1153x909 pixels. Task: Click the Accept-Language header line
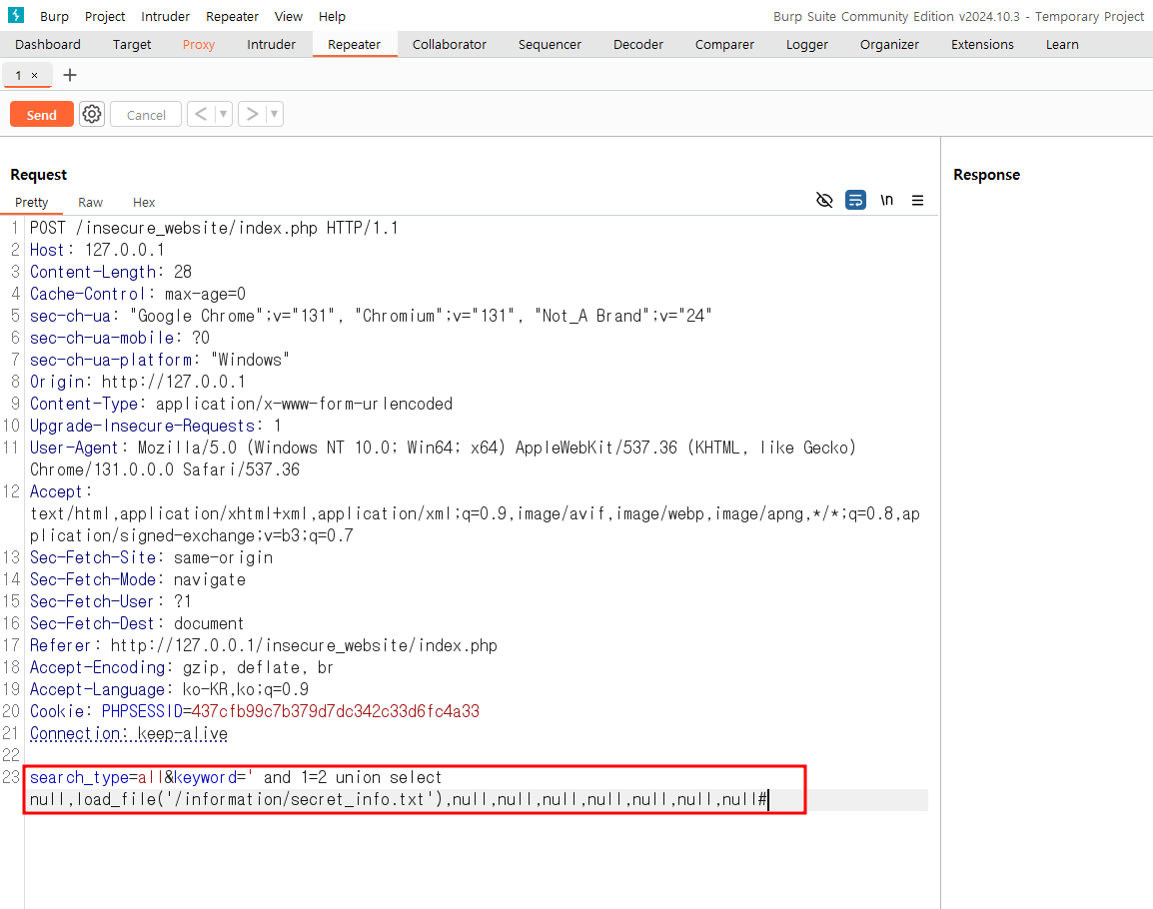click(x=169, y=690)
